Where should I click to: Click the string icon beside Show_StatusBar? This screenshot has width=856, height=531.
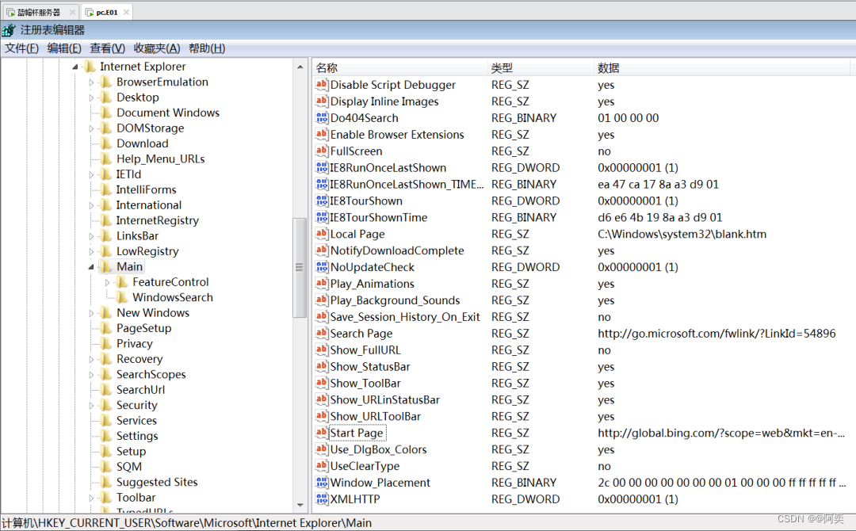(322, 366)
